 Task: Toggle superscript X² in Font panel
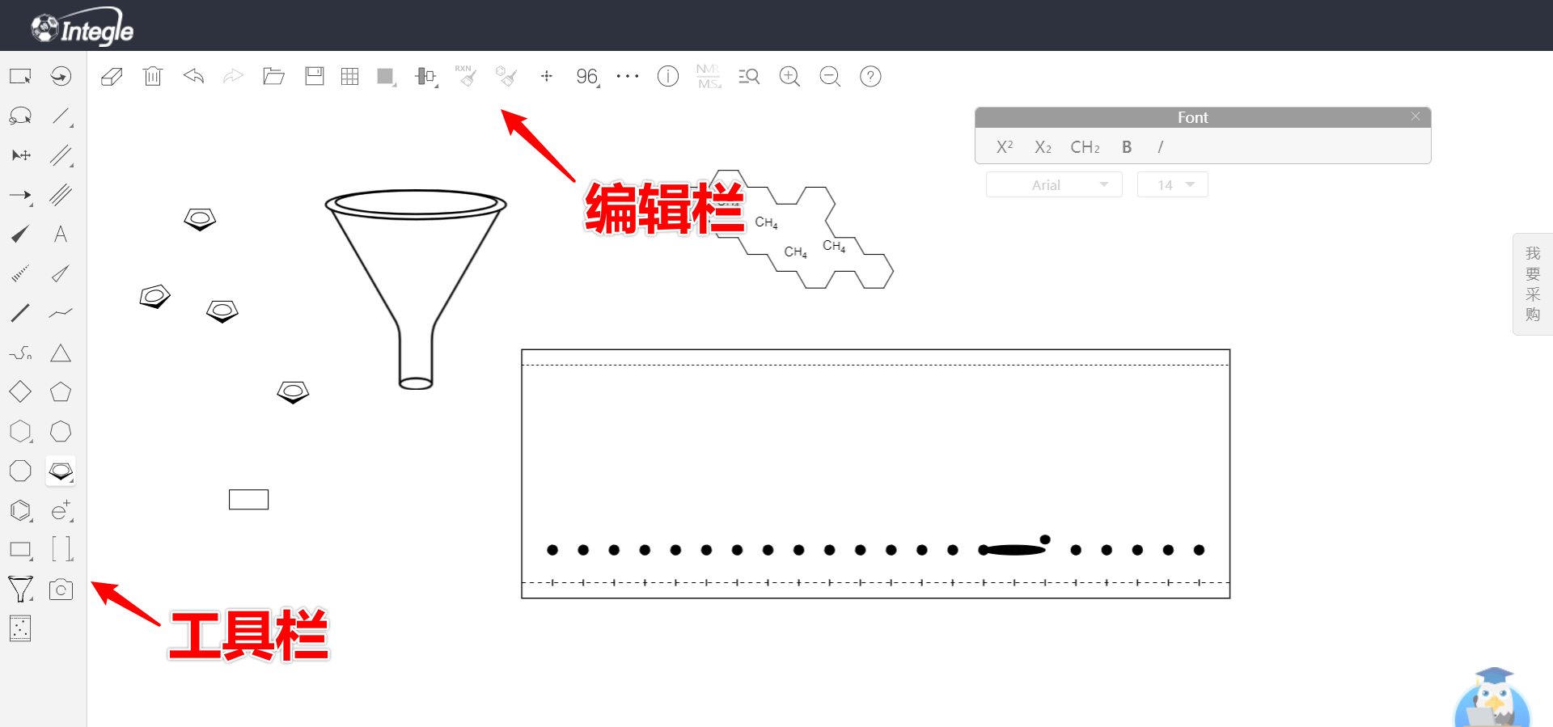click(x=1005, y=146)
